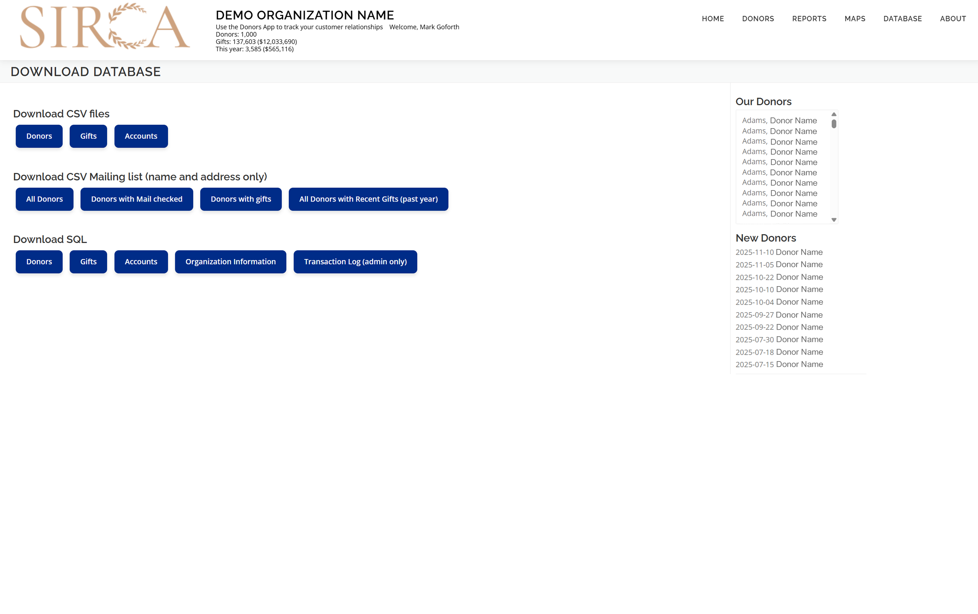This screenshot has height=614, width=978.
Task: Open the MAPS menu item
Action: (x=854, y=19)
